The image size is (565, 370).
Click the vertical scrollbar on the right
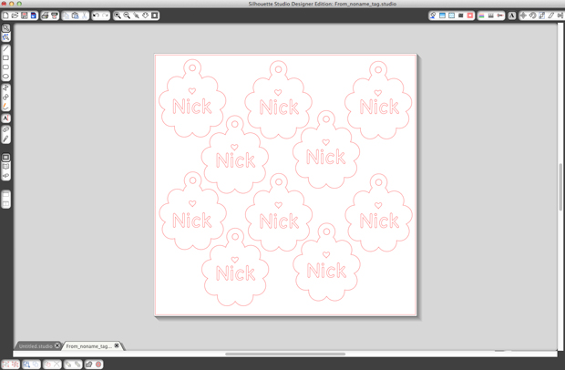pos(560,187)
